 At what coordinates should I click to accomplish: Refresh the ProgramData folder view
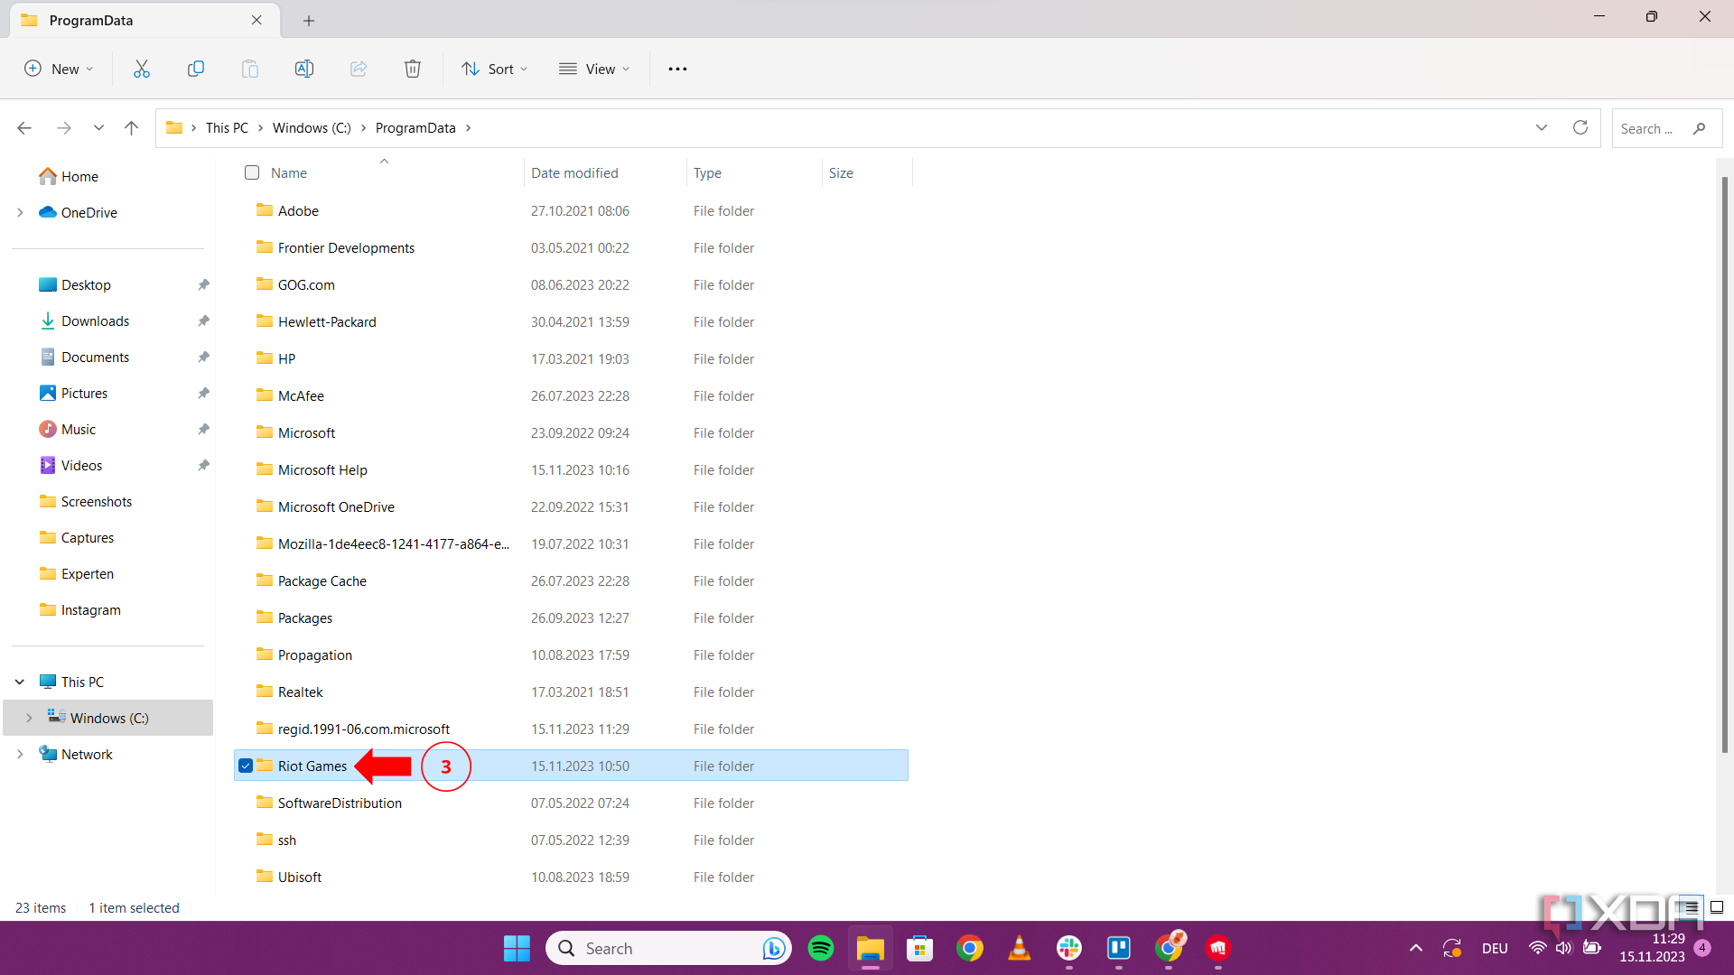point(1580,127)
